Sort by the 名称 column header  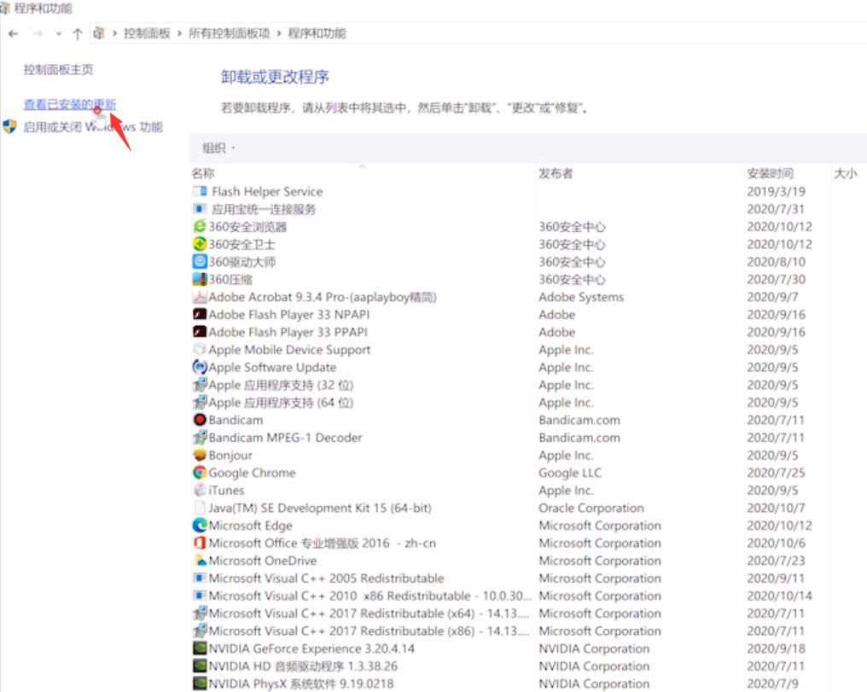click(202, 173)
